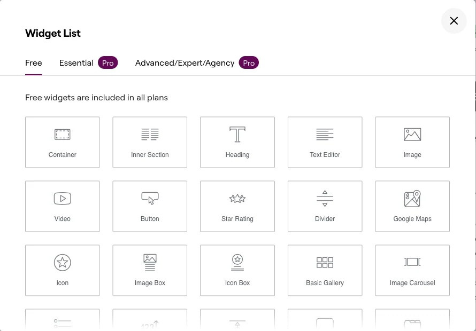Click the Google Maps widget icon
The image size is (476, 331).
[x=412, y=199]
